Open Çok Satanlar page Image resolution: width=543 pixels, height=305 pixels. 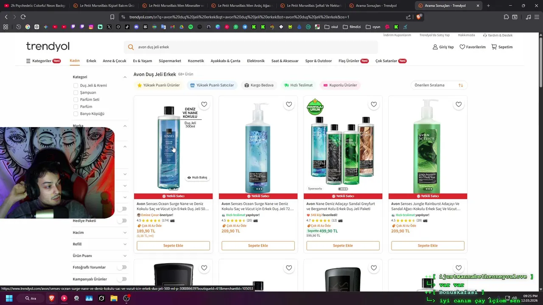(391, 61)
